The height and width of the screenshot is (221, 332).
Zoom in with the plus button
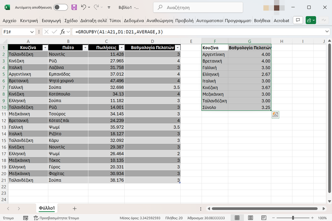(x=313, y=218)
